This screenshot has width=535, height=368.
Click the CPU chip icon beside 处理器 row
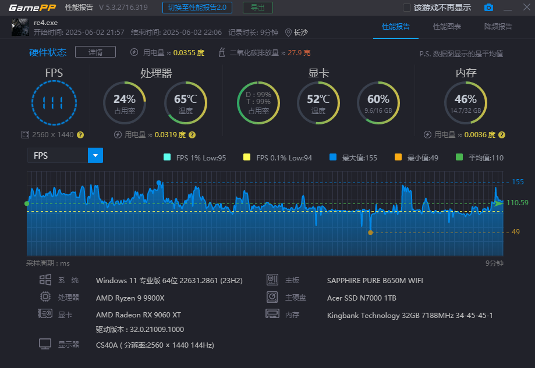pos(45,297)
